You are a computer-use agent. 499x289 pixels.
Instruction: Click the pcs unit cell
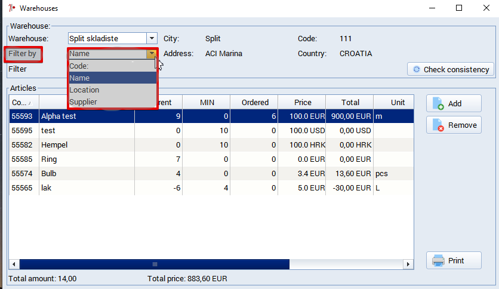click(x=394, y=174)
